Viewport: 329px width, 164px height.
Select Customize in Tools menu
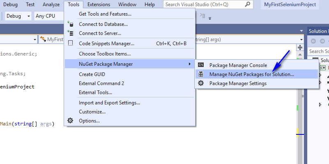130,112
